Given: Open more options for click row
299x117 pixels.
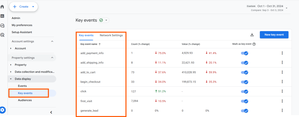Looking at the screenshot, I should pyautogui.click(x=282, y=91).
